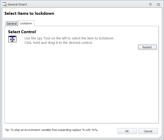Screen dimensions: 164x140
Task: Confirm the wizard with OK
Action: pos(127,131)
